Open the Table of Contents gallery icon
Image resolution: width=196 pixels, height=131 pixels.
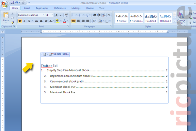click(45, 54)
